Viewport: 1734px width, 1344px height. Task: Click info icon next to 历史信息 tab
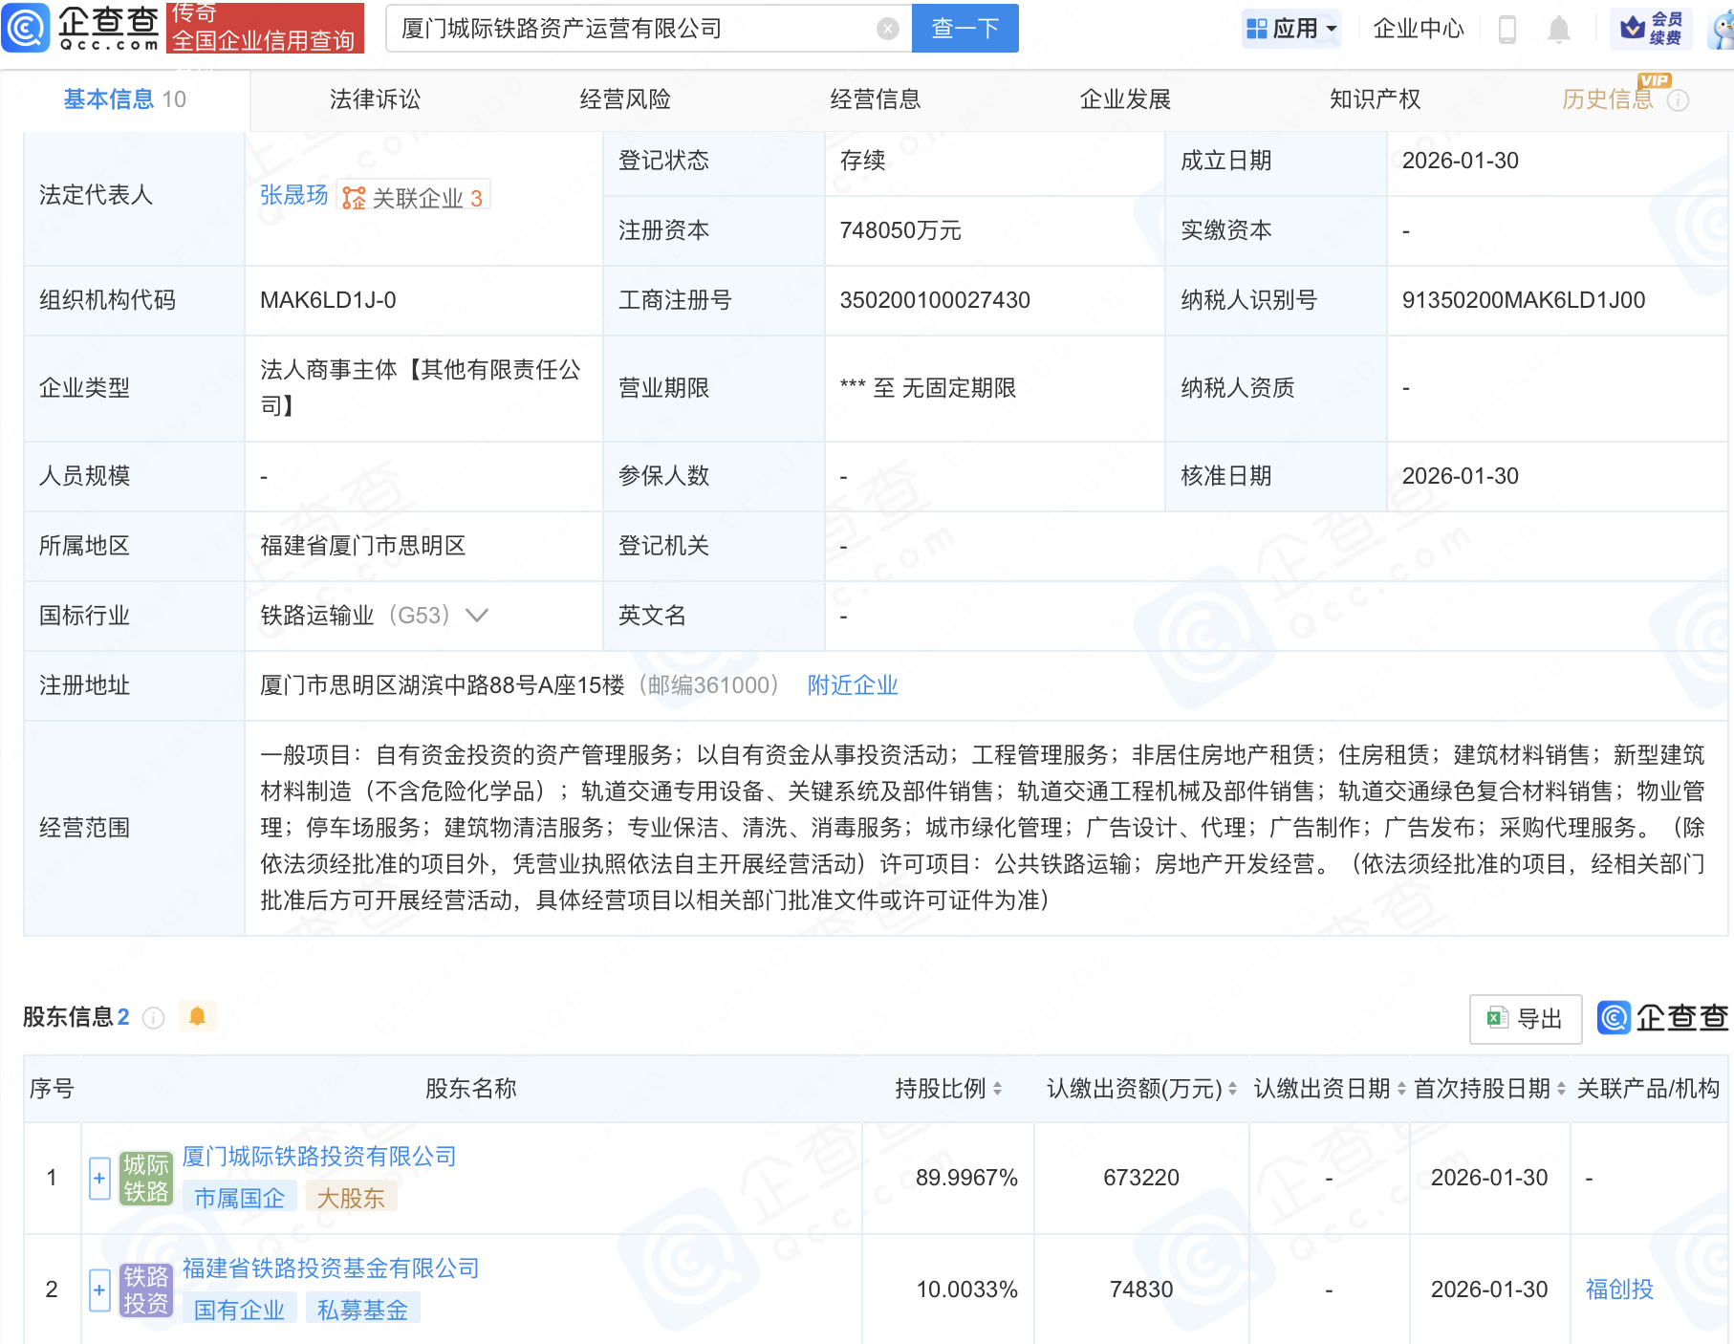[x=1678, y=100]
